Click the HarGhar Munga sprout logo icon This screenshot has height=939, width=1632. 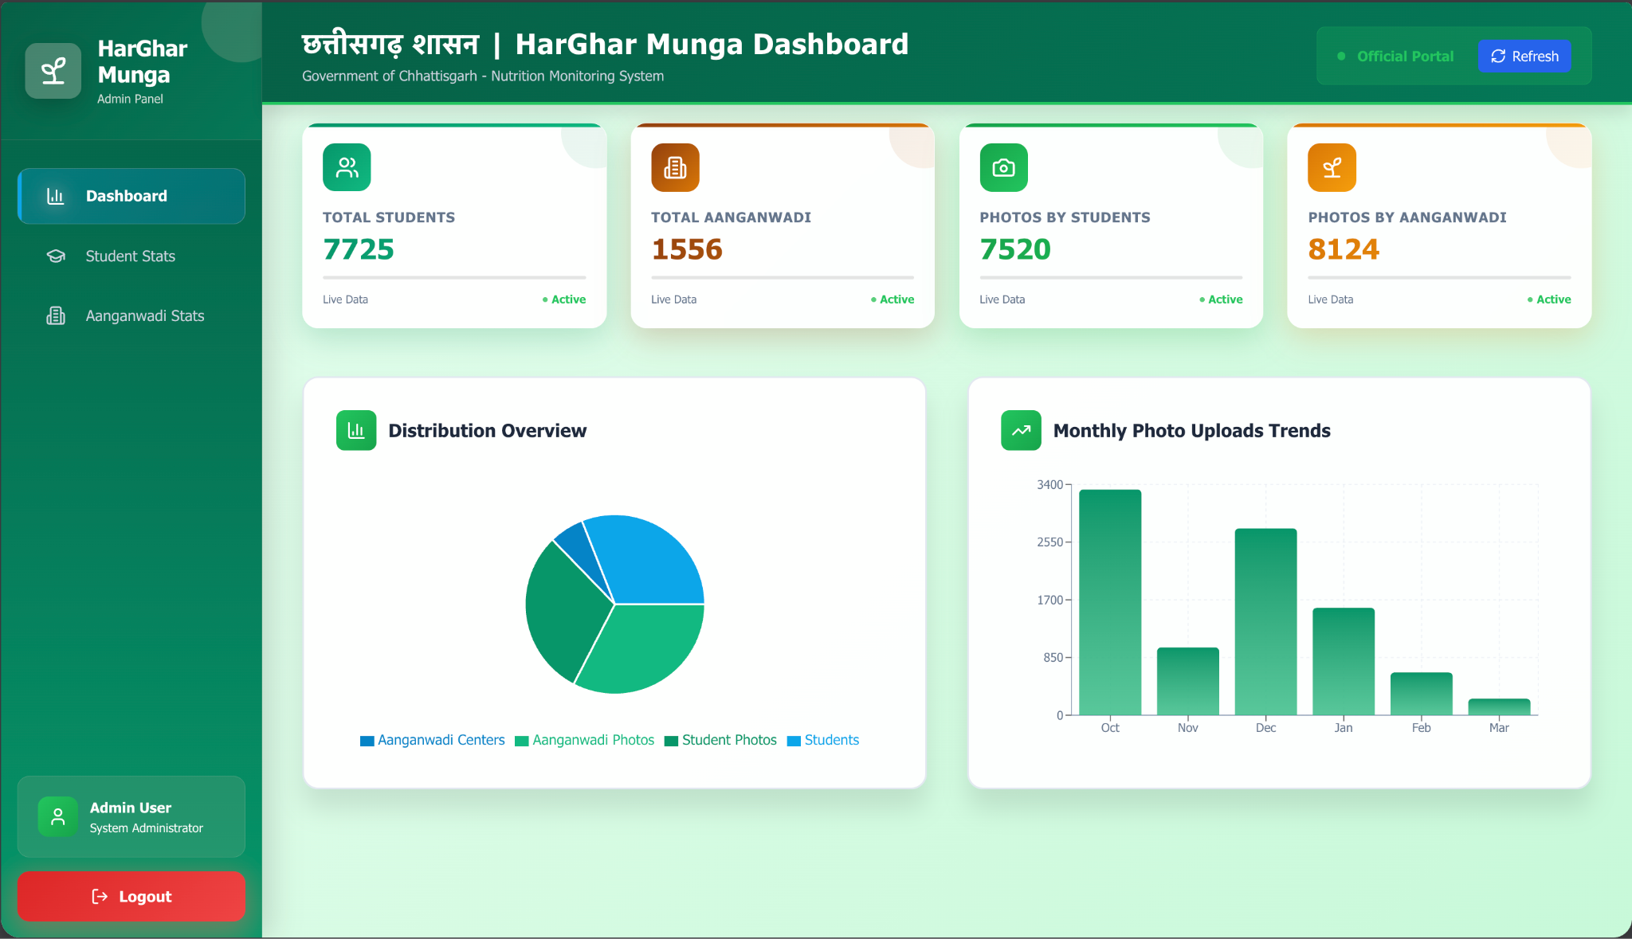point(53,71)
